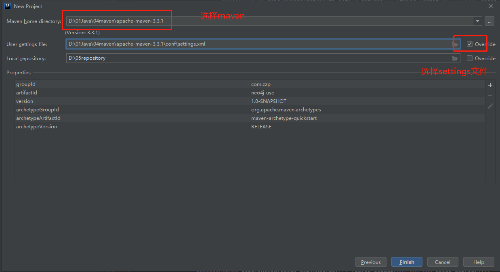Browse Maven home directory with ellipsis button
The image size is (500, 272).
coord(489,21)
